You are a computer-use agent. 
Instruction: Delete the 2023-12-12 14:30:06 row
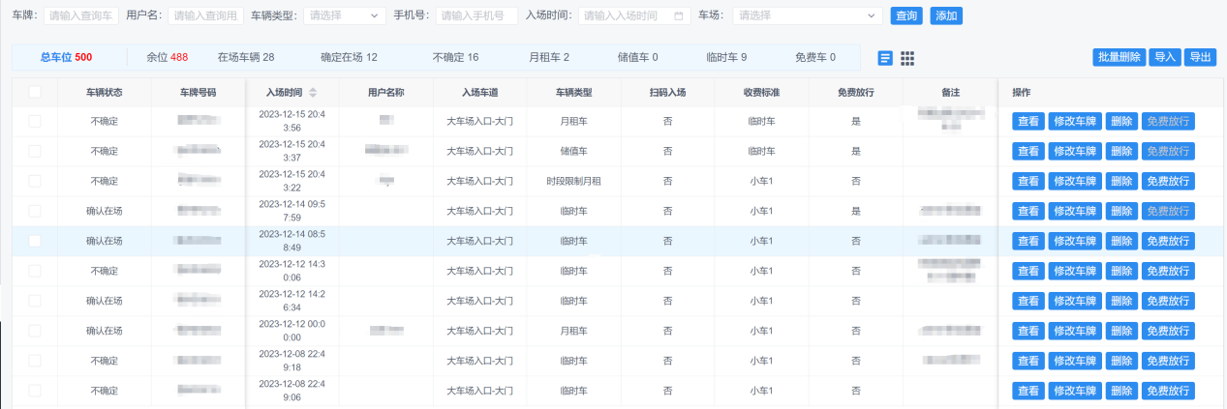click(x=1121, y=271)
